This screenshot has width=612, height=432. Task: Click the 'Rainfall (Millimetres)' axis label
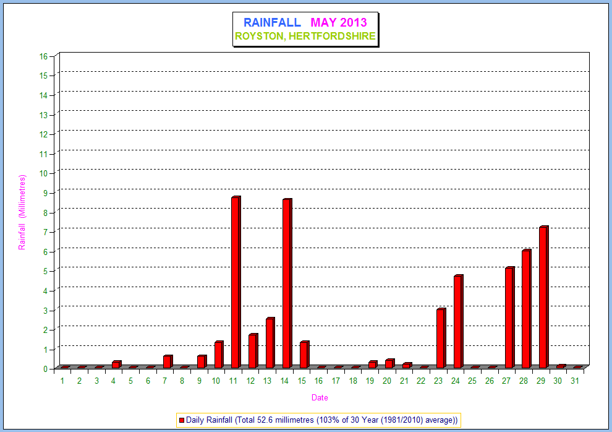(x=22, y=212)
